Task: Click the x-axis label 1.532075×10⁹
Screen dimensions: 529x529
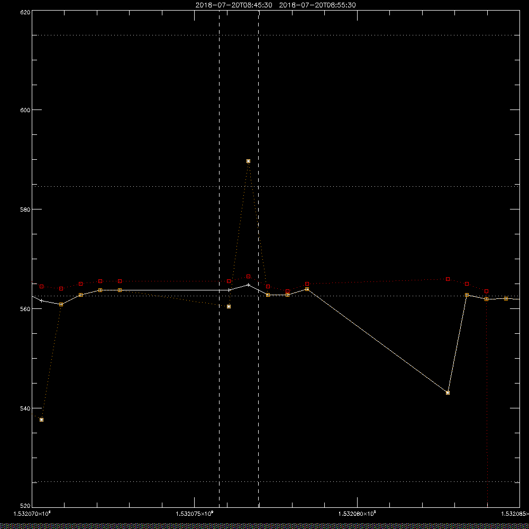Action: tap(195, 514)
